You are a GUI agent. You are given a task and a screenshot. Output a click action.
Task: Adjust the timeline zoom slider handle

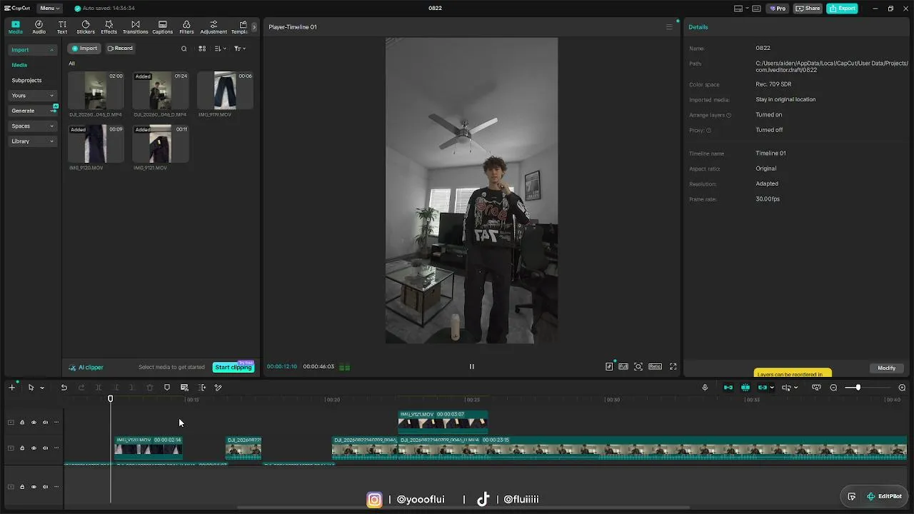pos(858,388)
